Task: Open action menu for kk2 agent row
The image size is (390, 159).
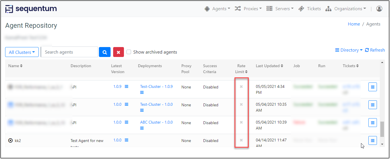Action: click(x=372, y=140)
